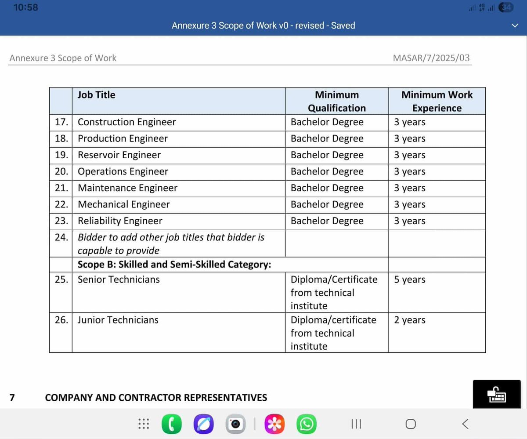The image size is (527, 439).
Task: Open the Phone app from the taskbar
Action: point(171,424)
